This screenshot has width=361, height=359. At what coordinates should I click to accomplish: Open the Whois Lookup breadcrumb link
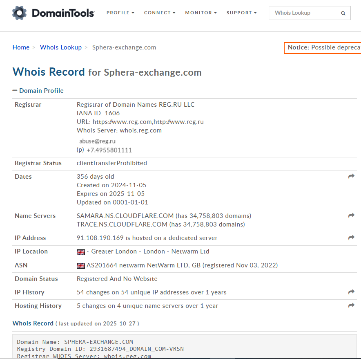[61, 47]
